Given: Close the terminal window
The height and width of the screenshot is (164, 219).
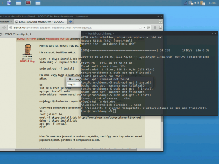Looking at the screenshot, I should (x=215, y=34).
